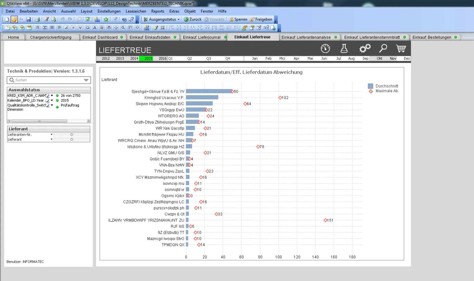Select the Lieferanten-Nr. radio circle

[72, 135]
